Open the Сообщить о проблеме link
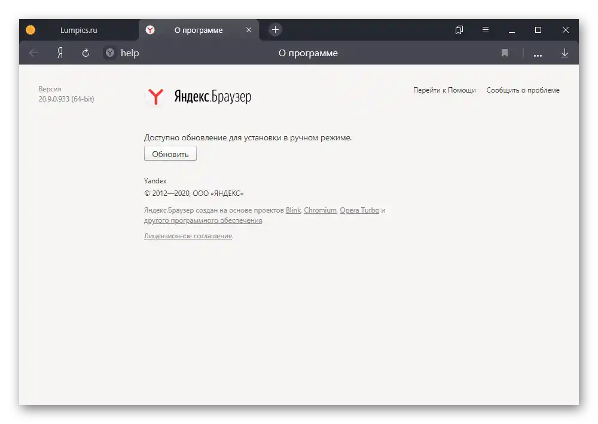The width and height of the screenshot is (598, 424). 523,90
